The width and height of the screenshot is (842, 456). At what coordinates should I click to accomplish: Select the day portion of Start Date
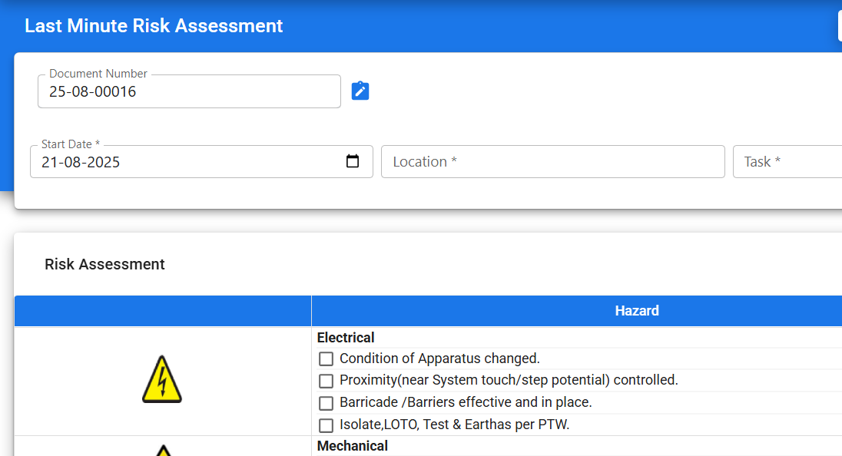(49, 163)
